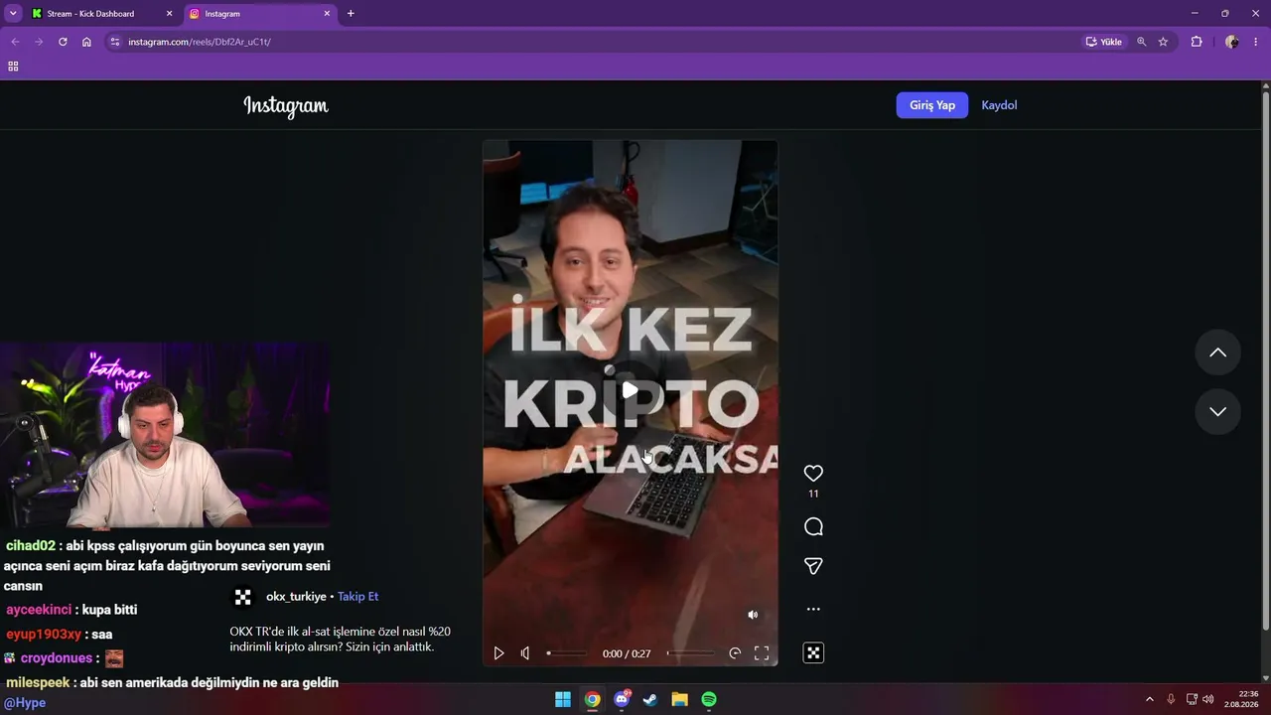This screenshot has height=715, width=1271.
Task: Open the system volume tray icon
Action: (x=1208, y=699)
